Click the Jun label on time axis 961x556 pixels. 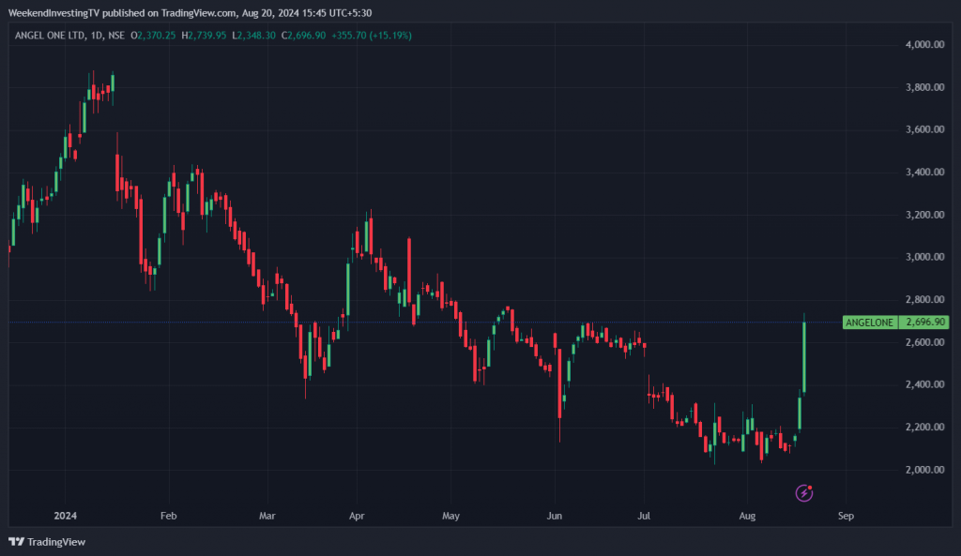pos(555,516)
